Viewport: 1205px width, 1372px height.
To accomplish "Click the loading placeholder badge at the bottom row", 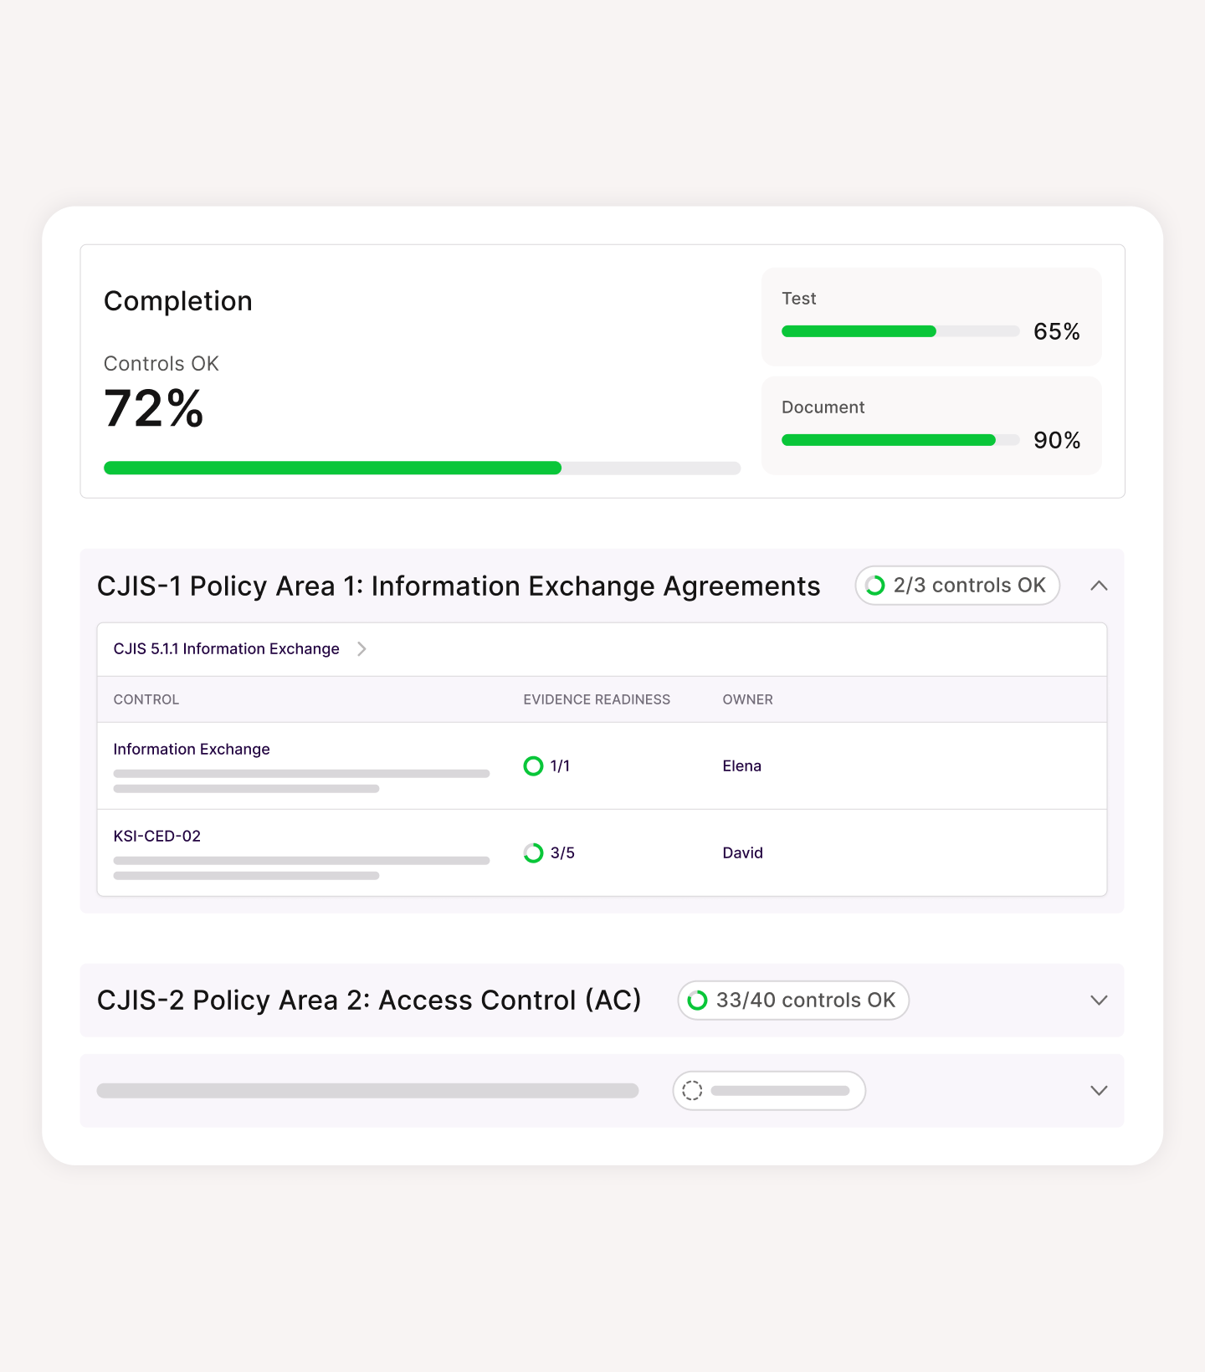I will 768,1090.
